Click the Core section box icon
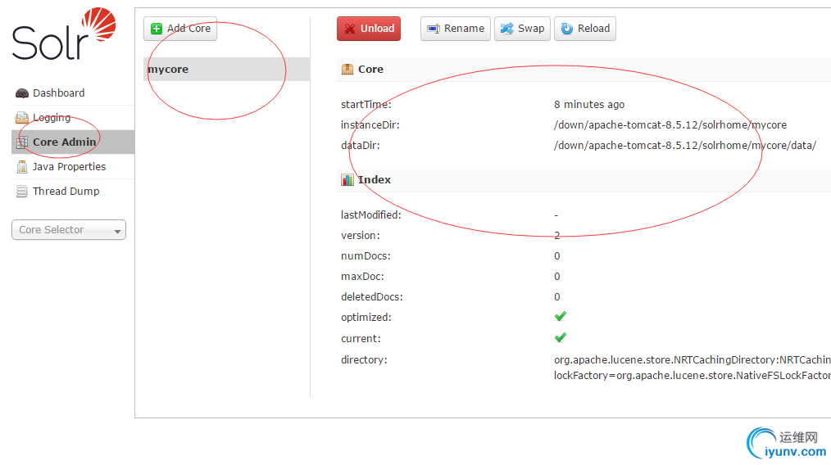The width and height of the screenshot is (831, 465). 347,69
